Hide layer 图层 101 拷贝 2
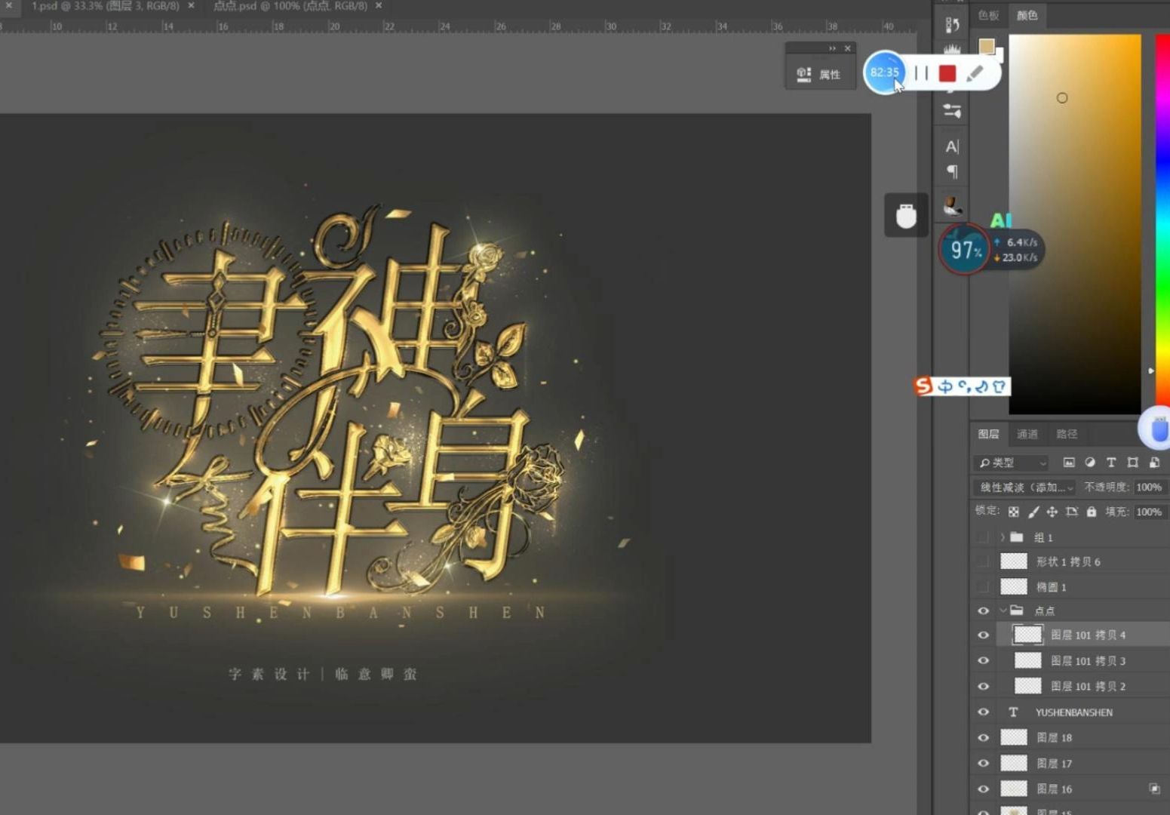The image size is (1170, 815). (983, 686)
